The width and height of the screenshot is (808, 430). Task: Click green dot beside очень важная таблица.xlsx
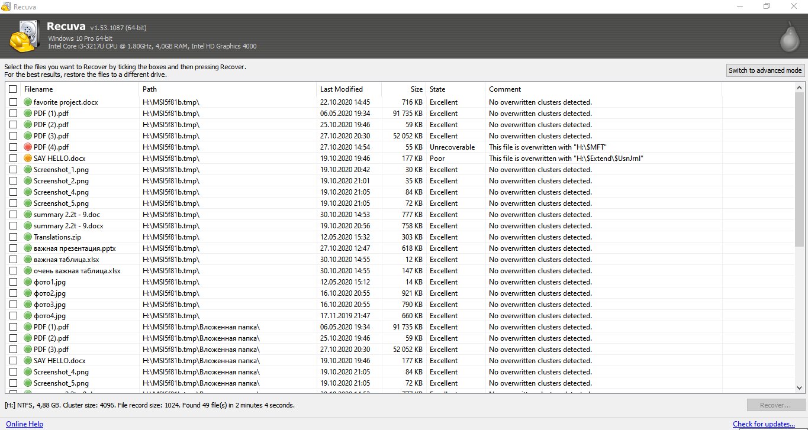click(x=27, y=271)
